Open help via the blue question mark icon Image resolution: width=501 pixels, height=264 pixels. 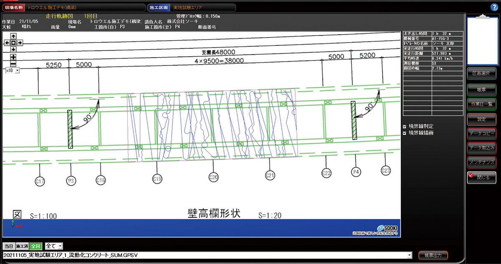tap(494, 7)
